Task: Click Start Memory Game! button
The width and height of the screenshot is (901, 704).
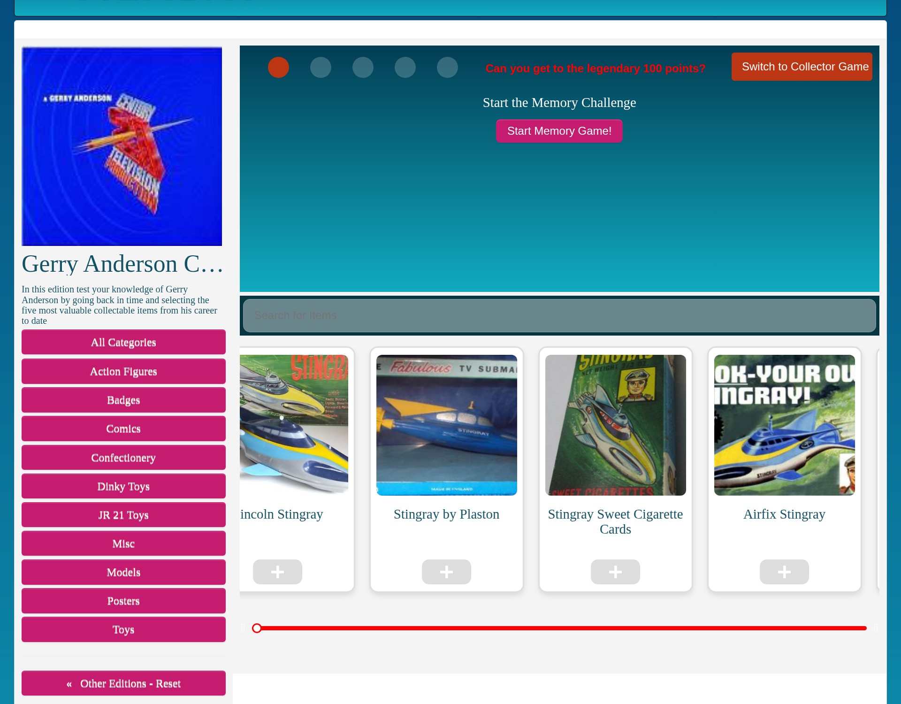Action: tap(559, 131)
